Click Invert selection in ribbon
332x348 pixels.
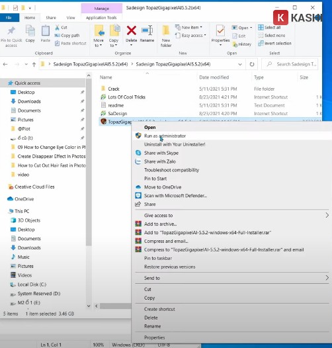(x=274, y=43)
